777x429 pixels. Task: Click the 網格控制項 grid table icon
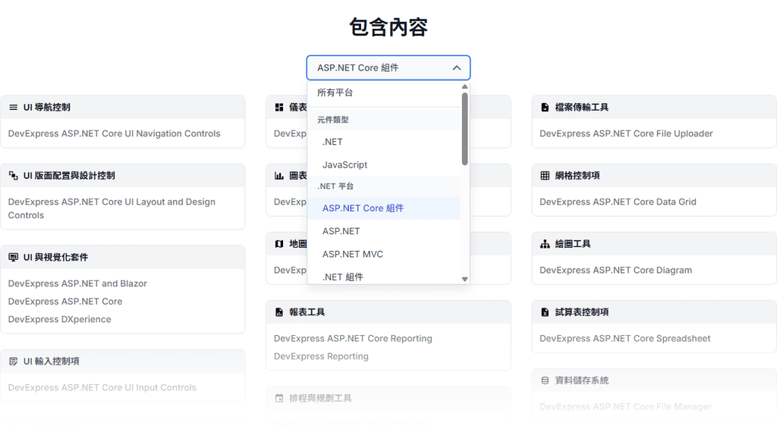pyautogui.click(x=545, y=176)
